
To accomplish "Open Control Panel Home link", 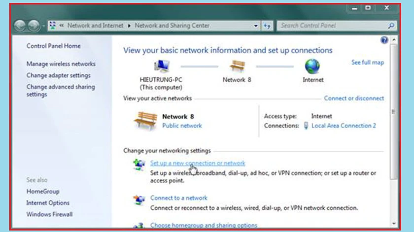I will (53, 46).
